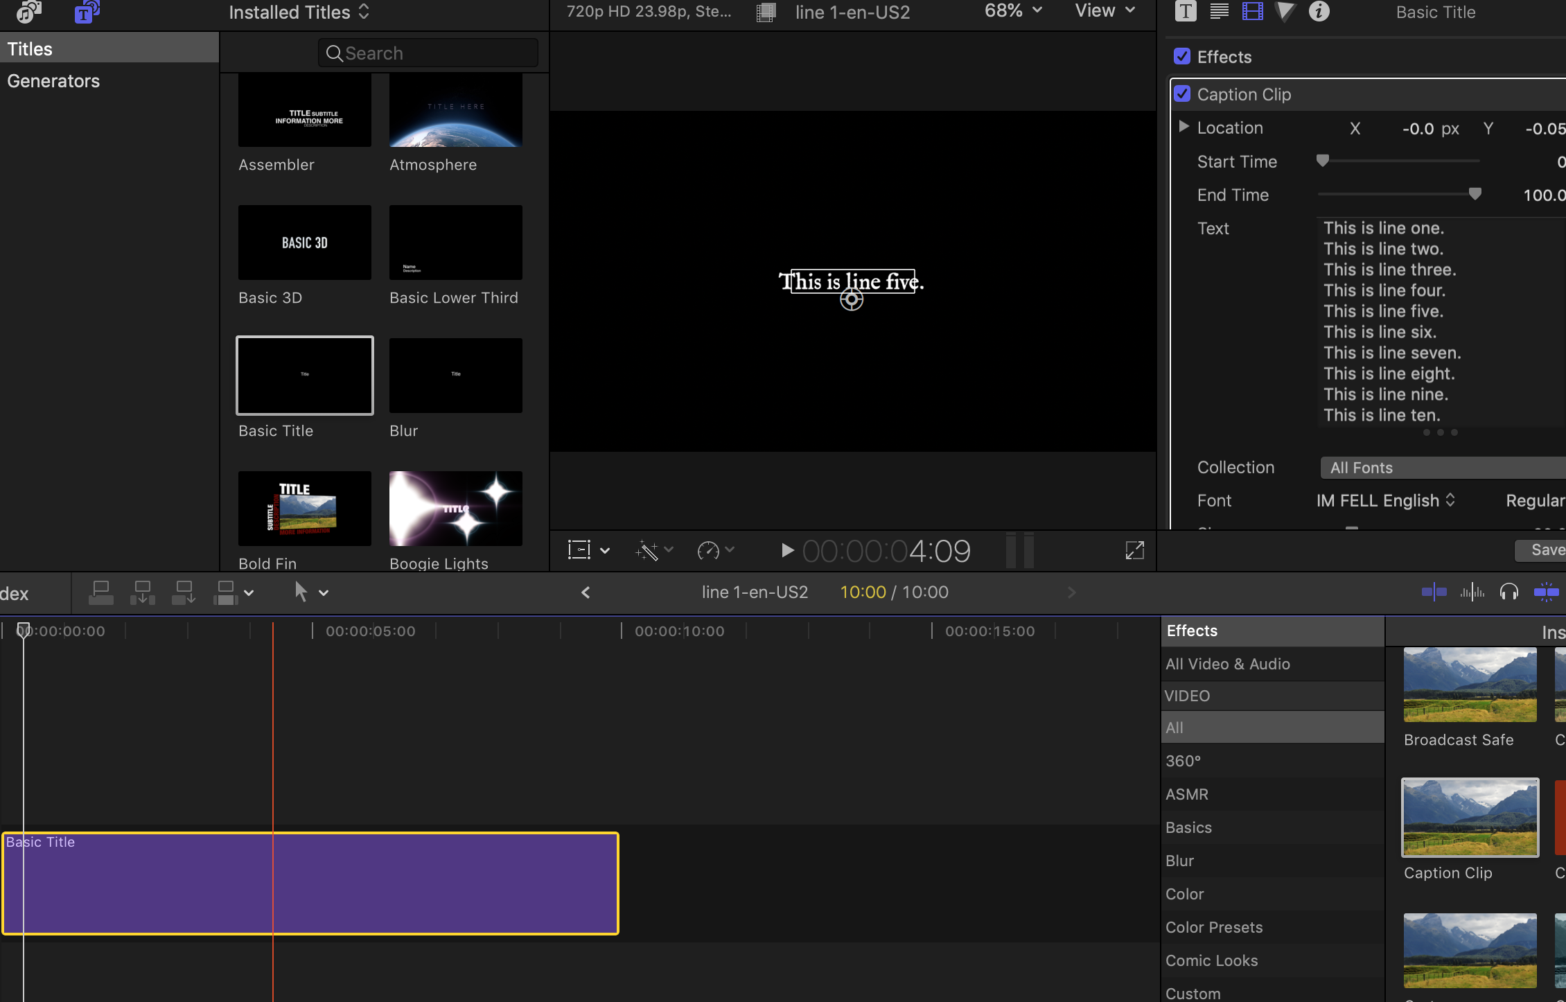This screenshot has height=1002, width=1566.
Task: Toggle the skimming button in timeline
Action: coord(1434,592)
